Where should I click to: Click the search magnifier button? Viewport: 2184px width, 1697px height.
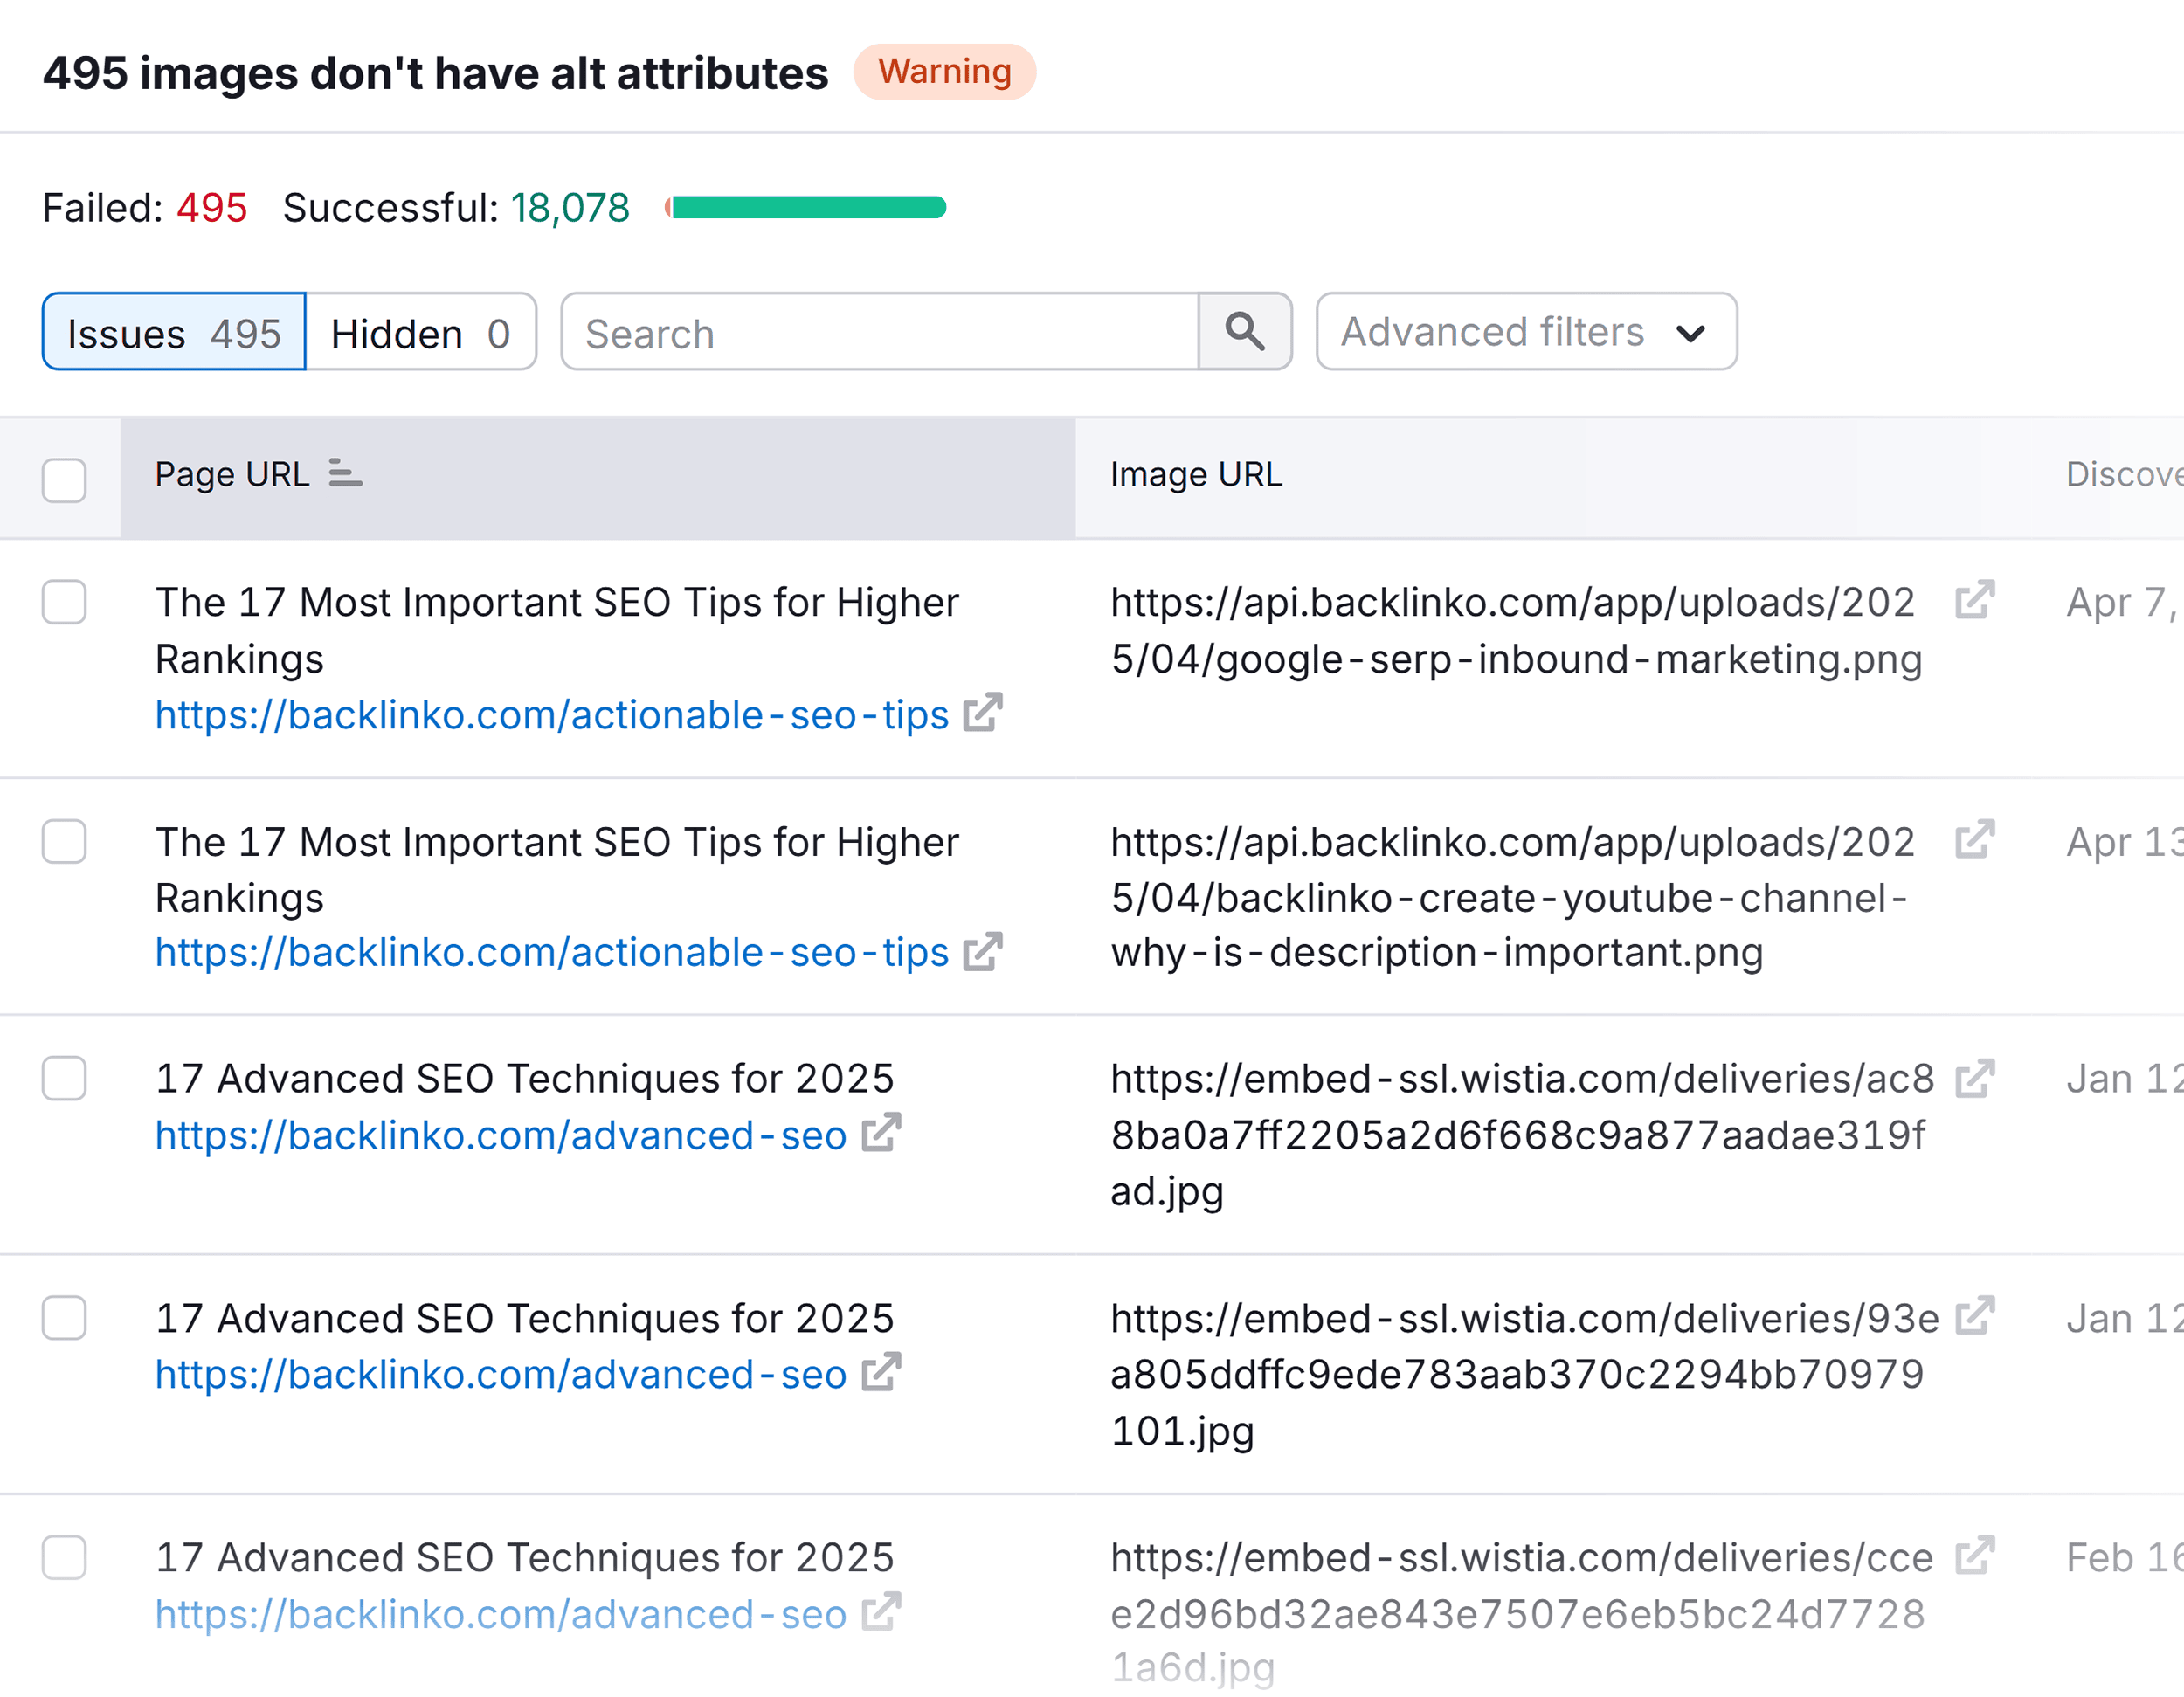(x=1244, y=332)
